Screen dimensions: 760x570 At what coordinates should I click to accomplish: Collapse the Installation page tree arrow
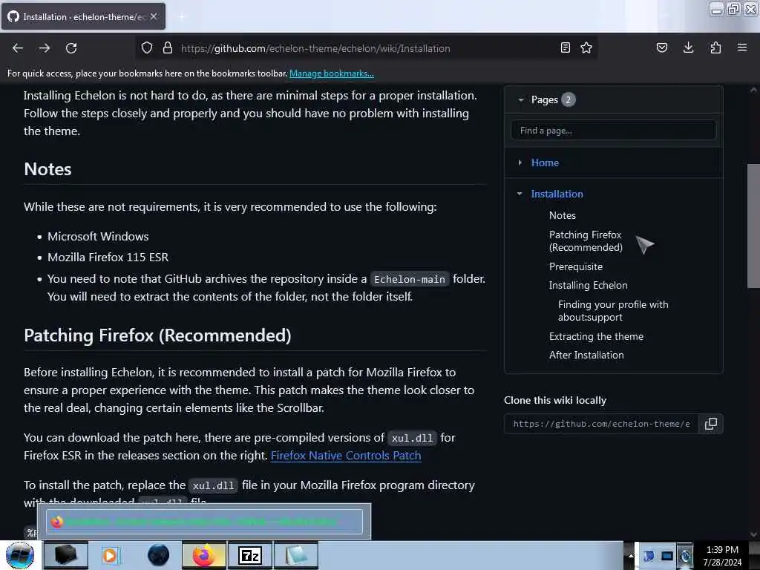pyautogui.click(x=520, y=194)
